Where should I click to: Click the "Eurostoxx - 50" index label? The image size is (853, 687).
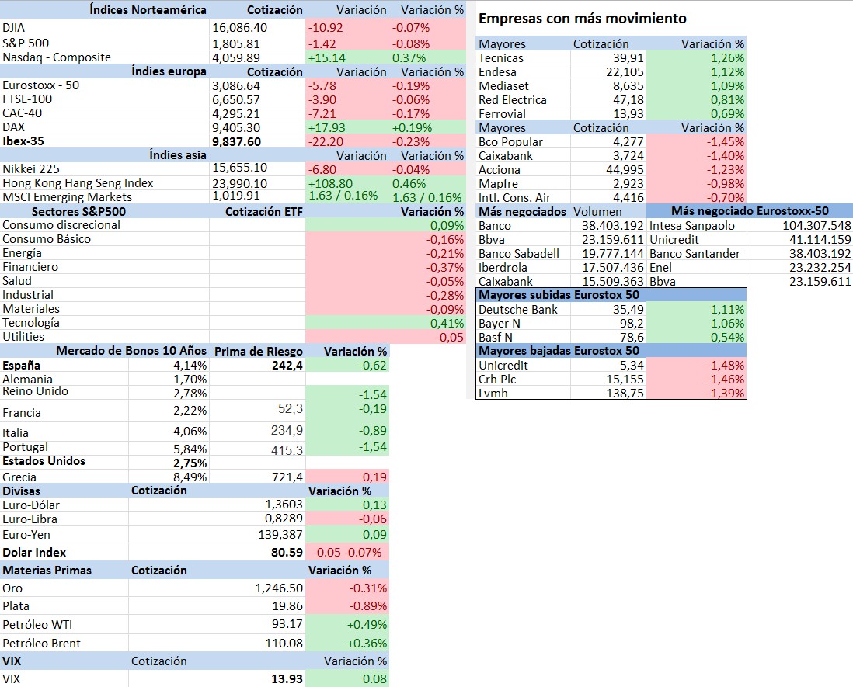click(x=41, y=85)
